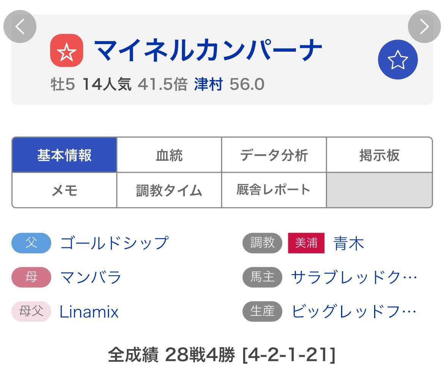Click the 母父 (damsire) badge icon
Image resolution: width=444 pixels, height=383 pixels.
coord(31,312)
